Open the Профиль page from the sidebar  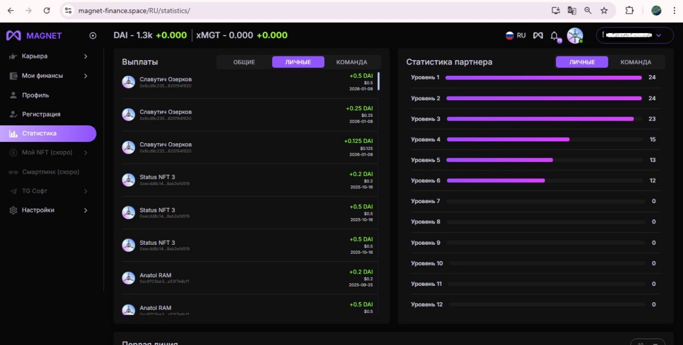pos(35,95)
